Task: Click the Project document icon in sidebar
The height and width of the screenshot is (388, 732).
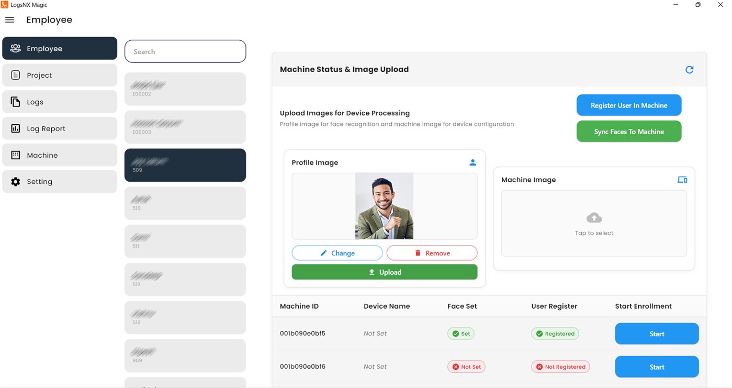Action: coord(16,75)
